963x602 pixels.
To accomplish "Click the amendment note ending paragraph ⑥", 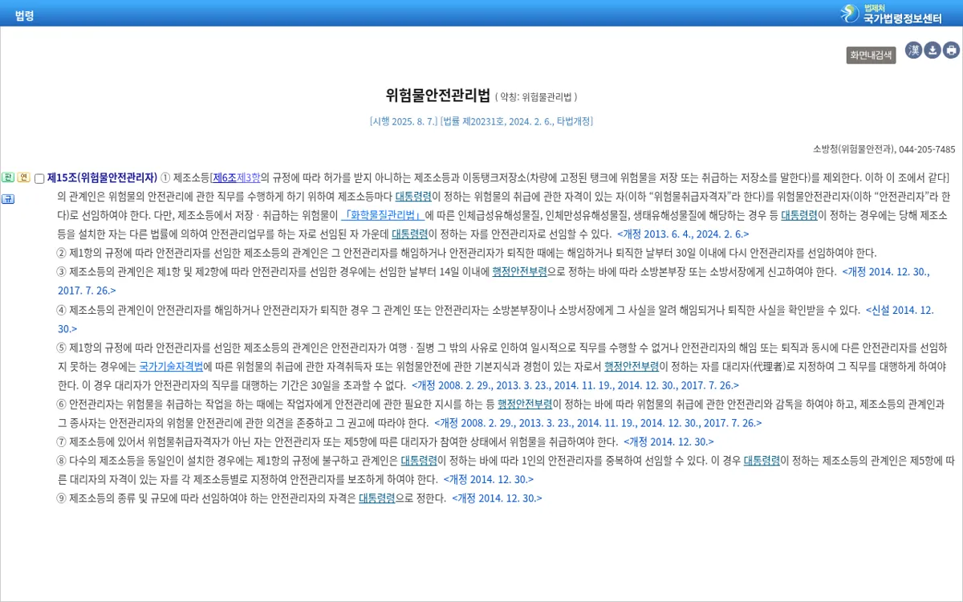I will tap(598, 423).
